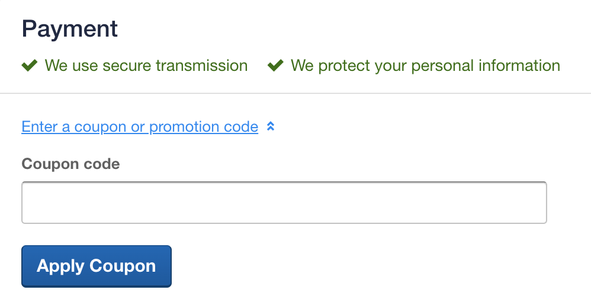Hide the coupon form with the chevron
591x306 pixels.
pyautogui.click(x=271, y=126)
